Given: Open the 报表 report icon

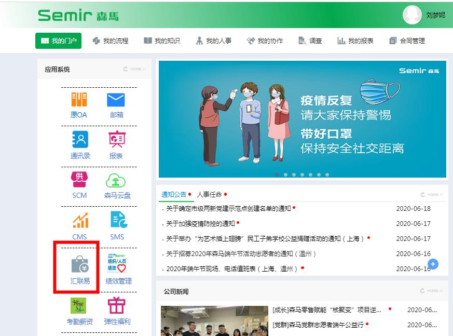Looking at the screenshot, I should [116, 139].
